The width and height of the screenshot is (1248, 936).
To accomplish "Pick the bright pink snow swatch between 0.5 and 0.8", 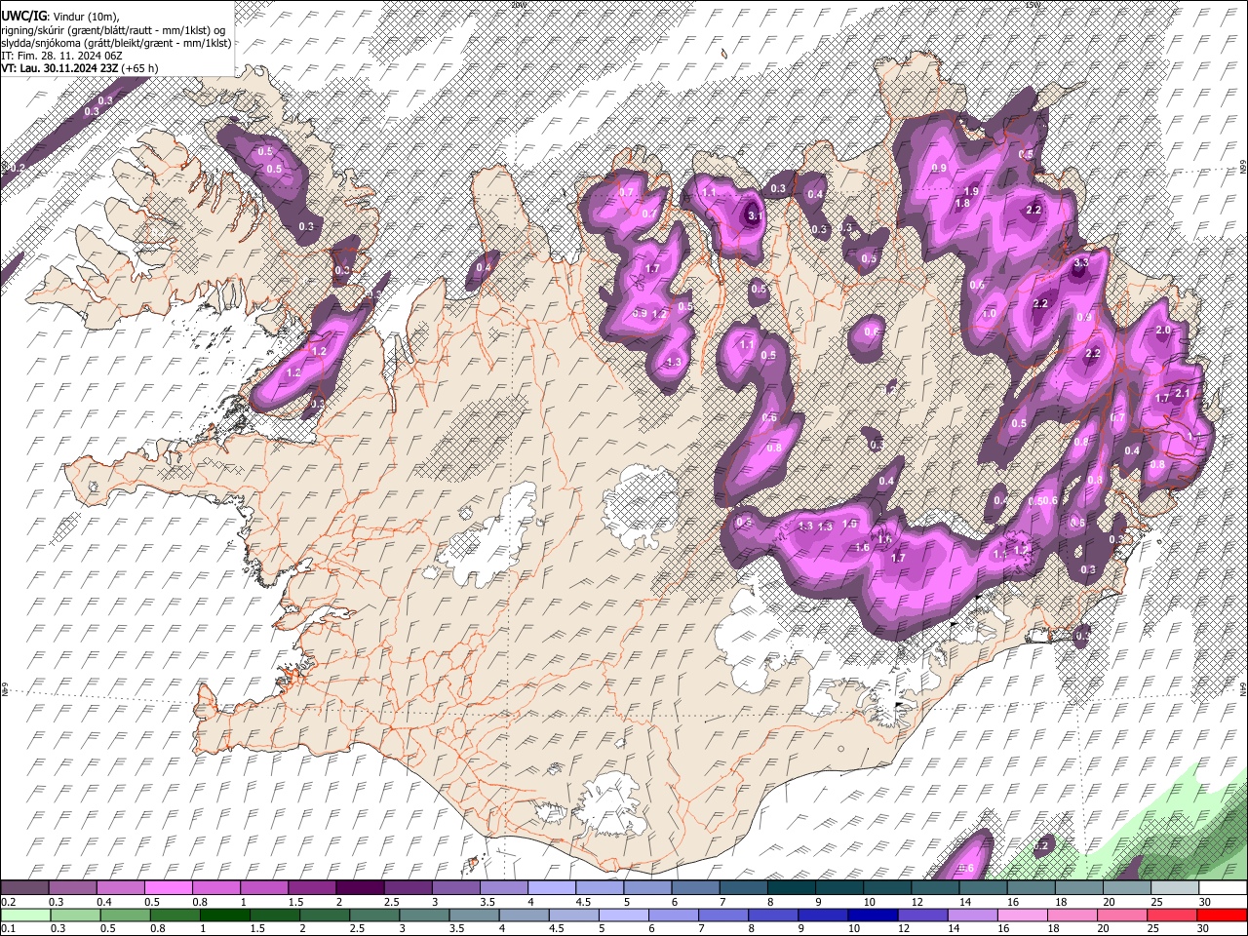I will click(168, 888).
